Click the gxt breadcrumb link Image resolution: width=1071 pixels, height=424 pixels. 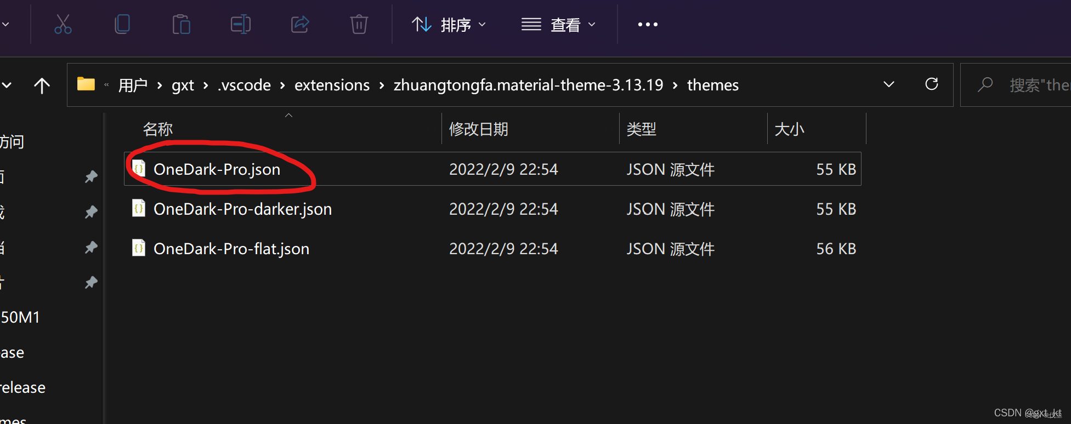coord(183,85)
